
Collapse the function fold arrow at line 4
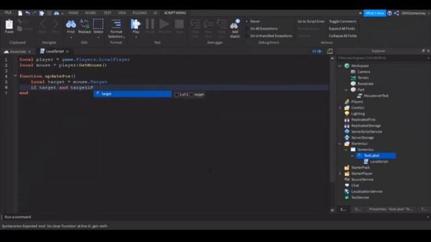(15, 76)
